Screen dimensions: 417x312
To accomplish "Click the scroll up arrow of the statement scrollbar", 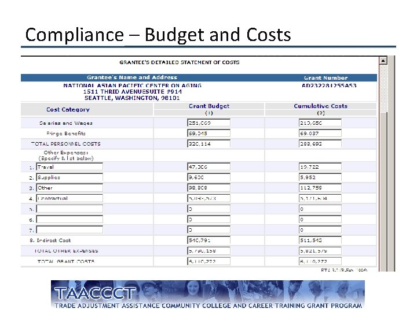I will 383,61.
